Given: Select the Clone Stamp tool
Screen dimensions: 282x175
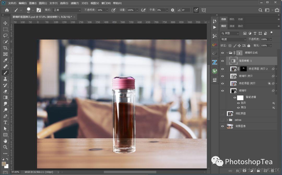Looking at the screenshot, I should [x=5, y=79].
